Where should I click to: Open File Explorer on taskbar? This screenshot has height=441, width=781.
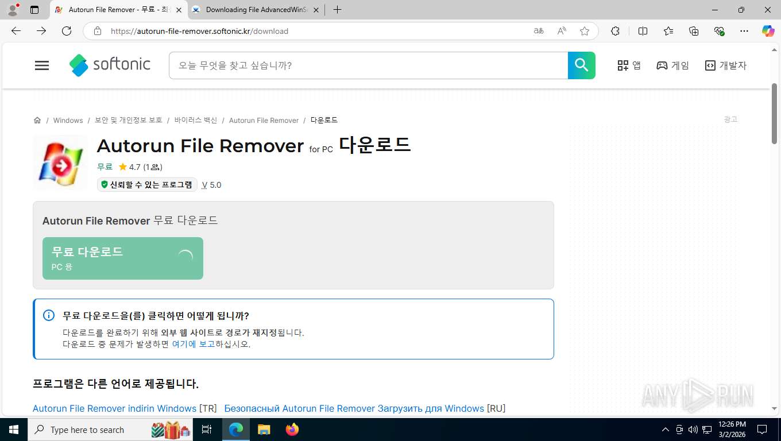point(264,430)
